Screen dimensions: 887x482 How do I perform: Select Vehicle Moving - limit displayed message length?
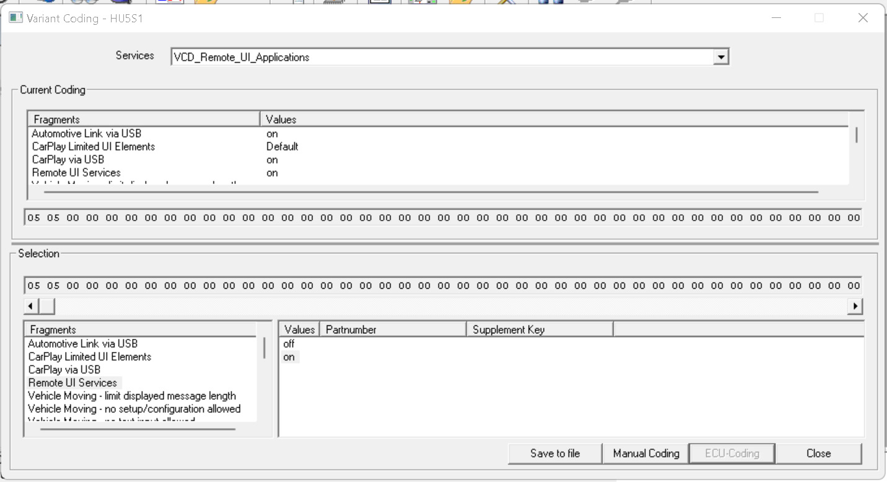point(132,395)
